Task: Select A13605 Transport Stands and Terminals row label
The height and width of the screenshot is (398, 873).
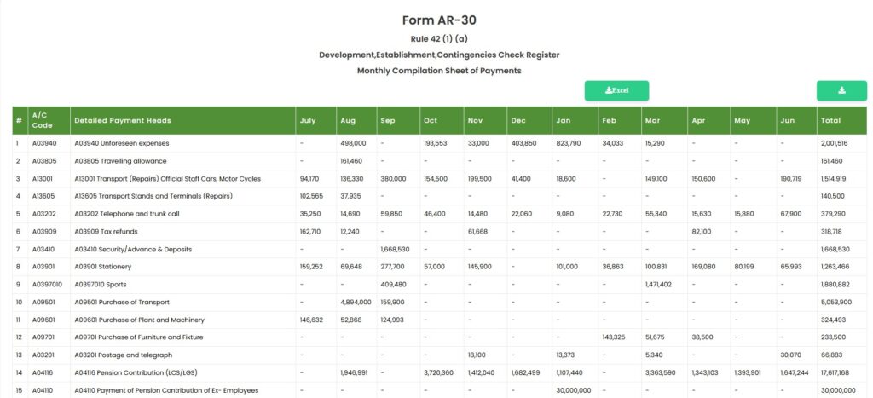Action: pos(153,196)
